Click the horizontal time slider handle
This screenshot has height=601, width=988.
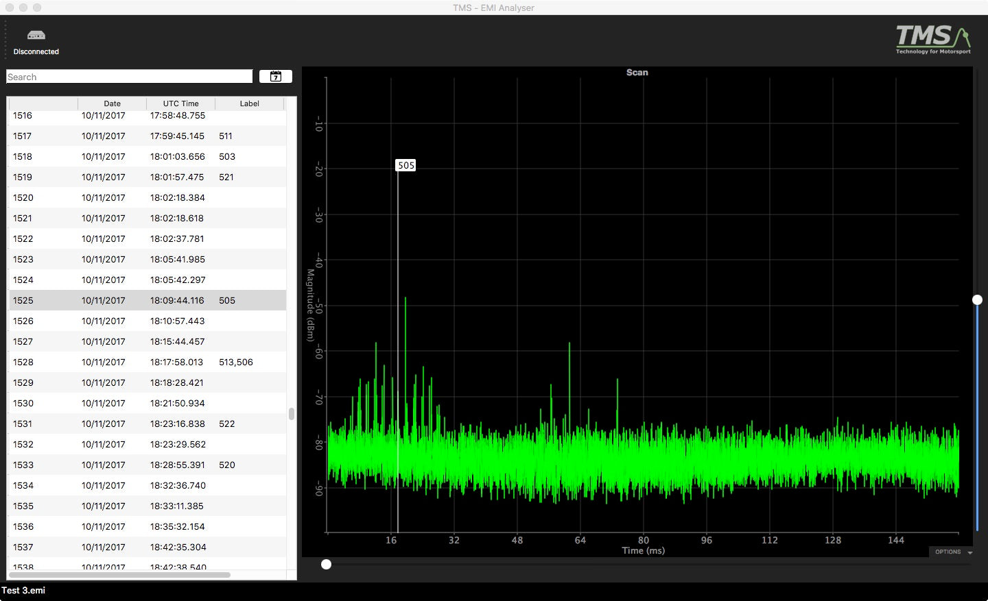point(327,564)
